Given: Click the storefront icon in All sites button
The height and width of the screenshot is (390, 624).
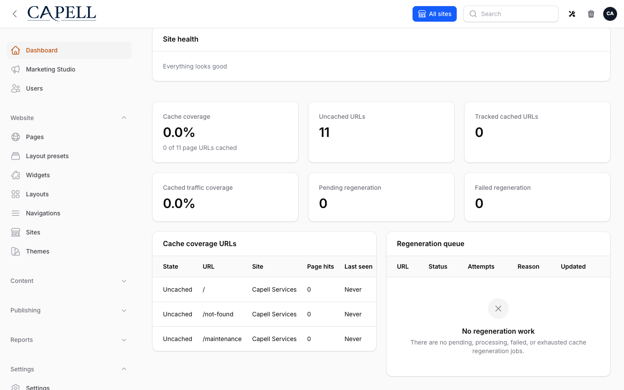Looking at the screenshot, I should tap(422, 14).
